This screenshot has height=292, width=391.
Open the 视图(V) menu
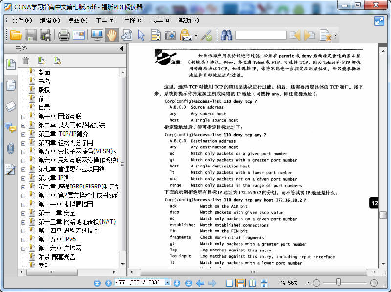[x=78, y=21]
